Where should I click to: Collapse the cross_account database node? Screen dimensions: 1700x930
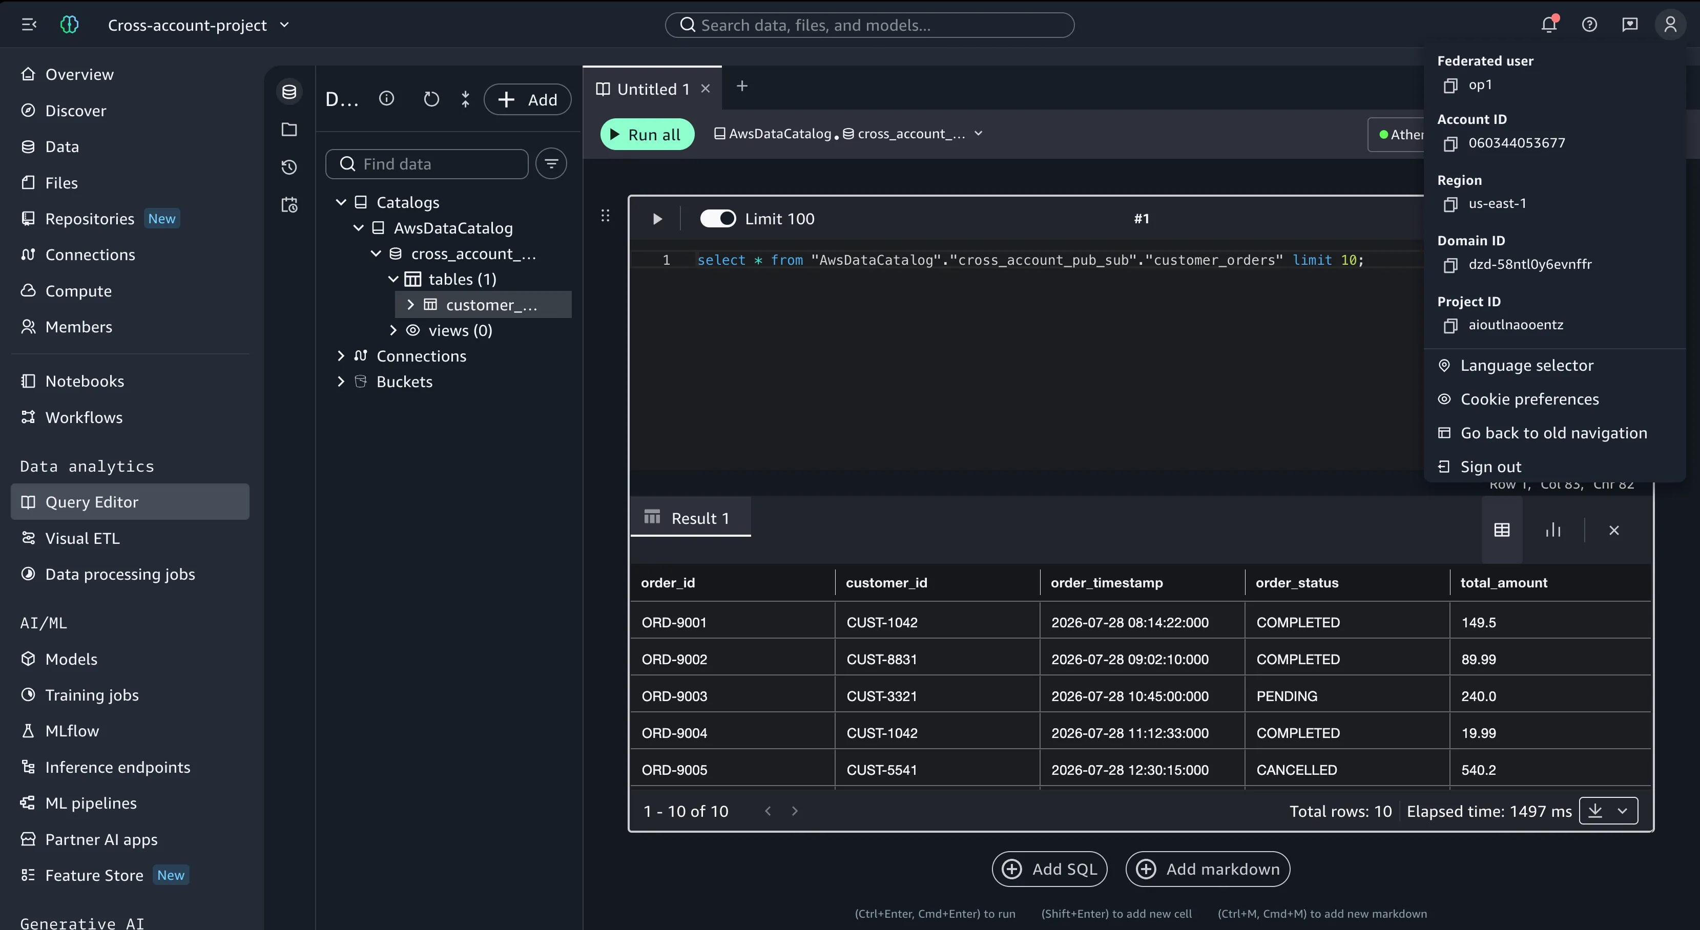tap(376, 254)
